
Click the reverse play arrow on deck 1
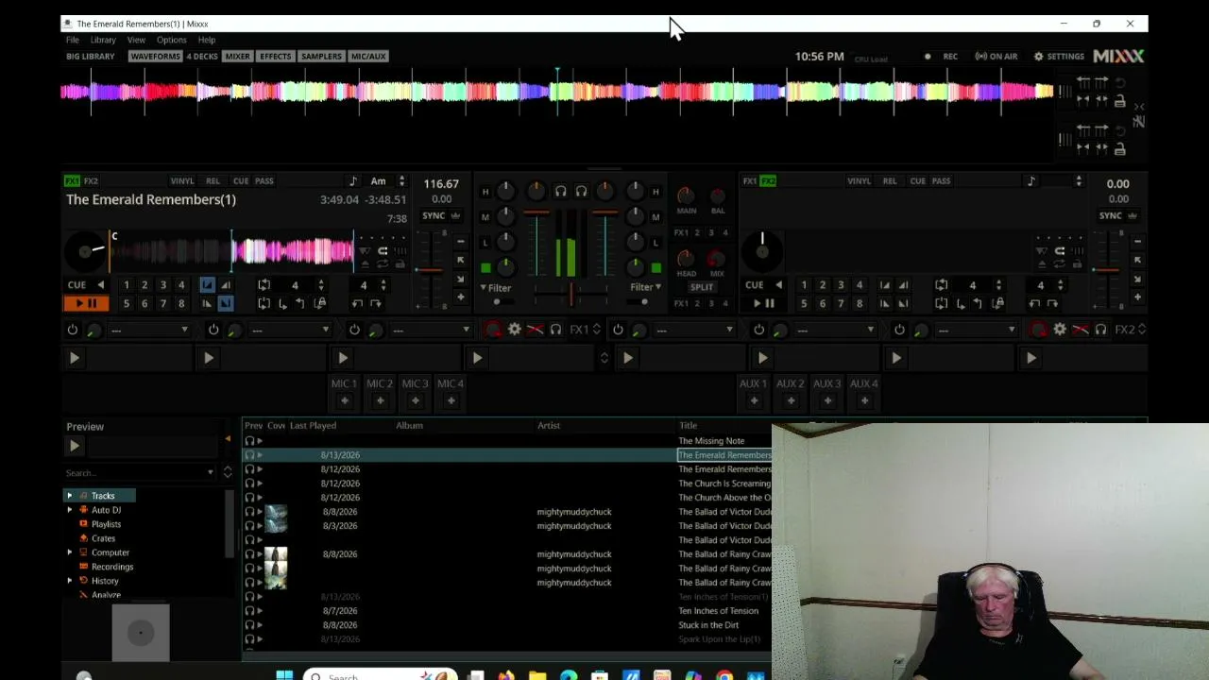click(x=100, y=284)
